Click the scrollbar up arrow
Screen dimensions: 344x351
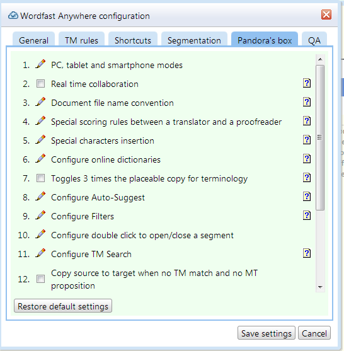320,59
